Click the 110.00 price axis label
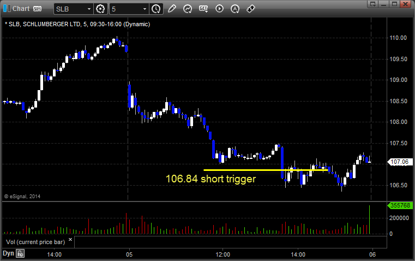The width and height of the screenshot is (415, 261). (x=398, y=38)
